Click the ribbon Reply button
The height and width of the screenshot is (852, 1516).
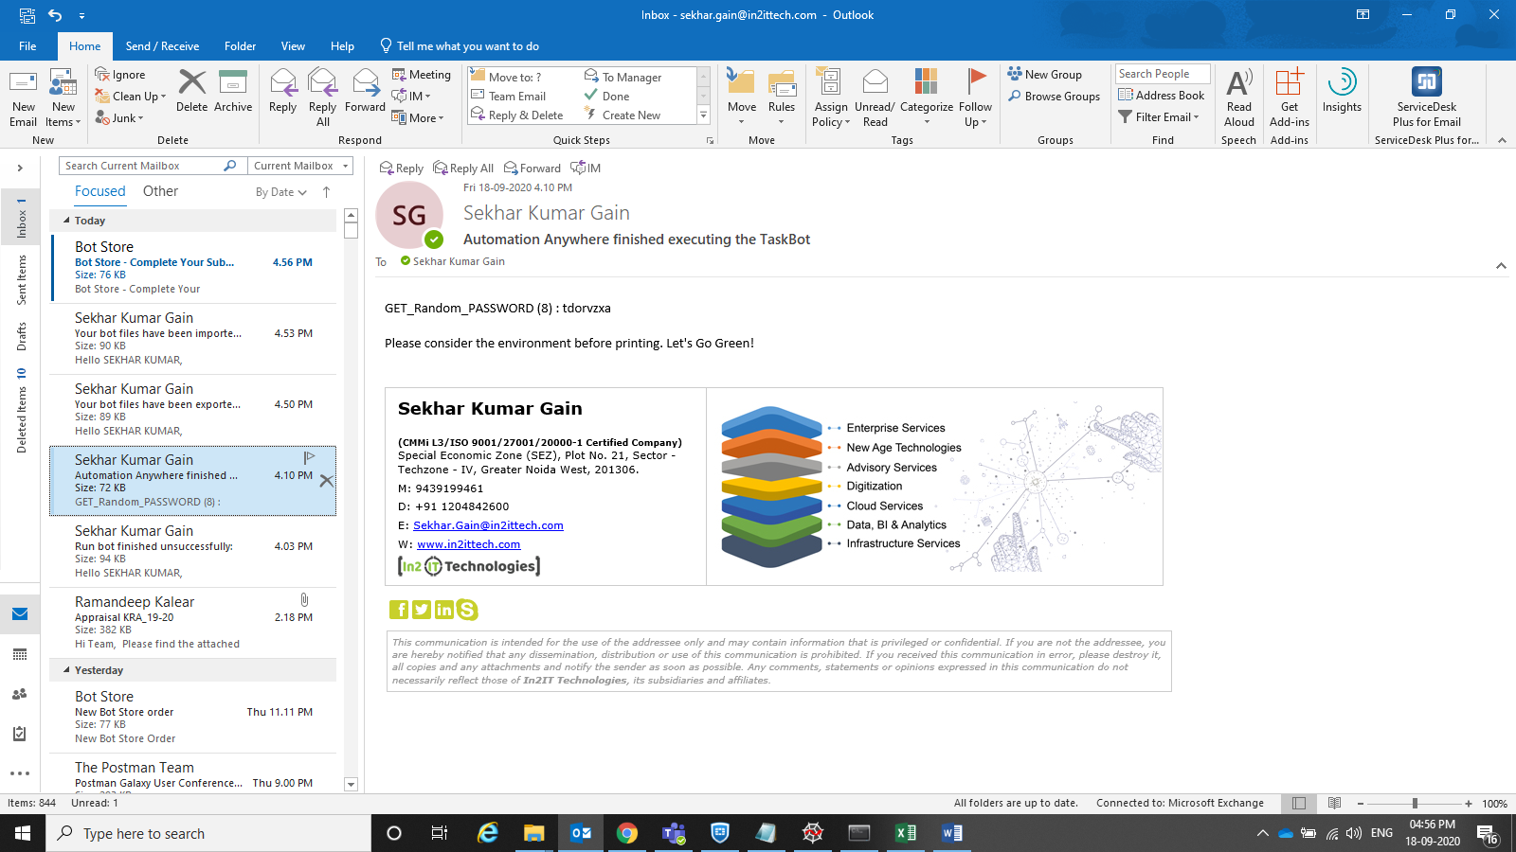282,92
